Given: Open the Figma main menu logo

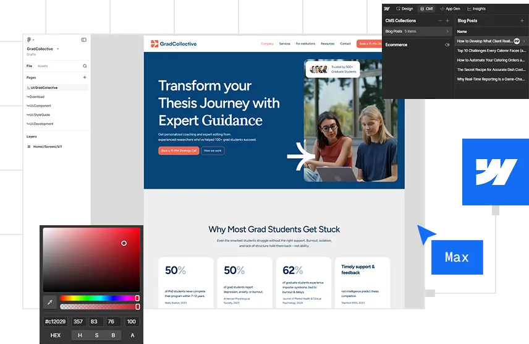Looking at the screenshot, I should 29,40.
